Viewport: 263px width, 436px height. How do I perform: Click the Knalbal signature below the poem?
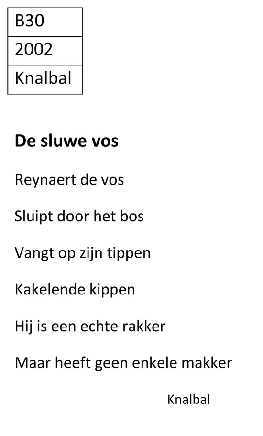[x=188, y=400]
